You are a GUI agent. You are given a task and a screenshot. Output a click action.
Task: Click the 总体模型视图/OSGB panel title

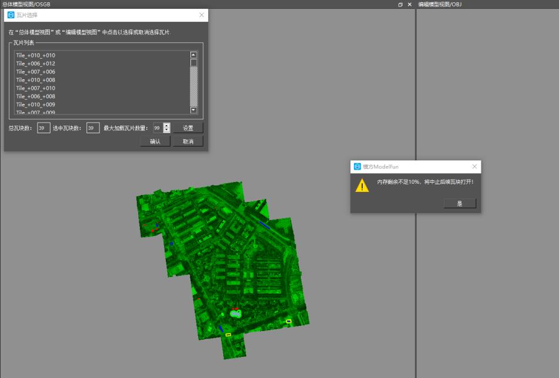(26, 4)
